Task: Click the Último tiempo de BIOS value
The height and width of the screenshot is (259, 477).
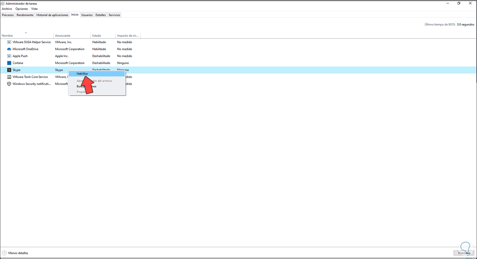Action: click(x=466, y=24)
